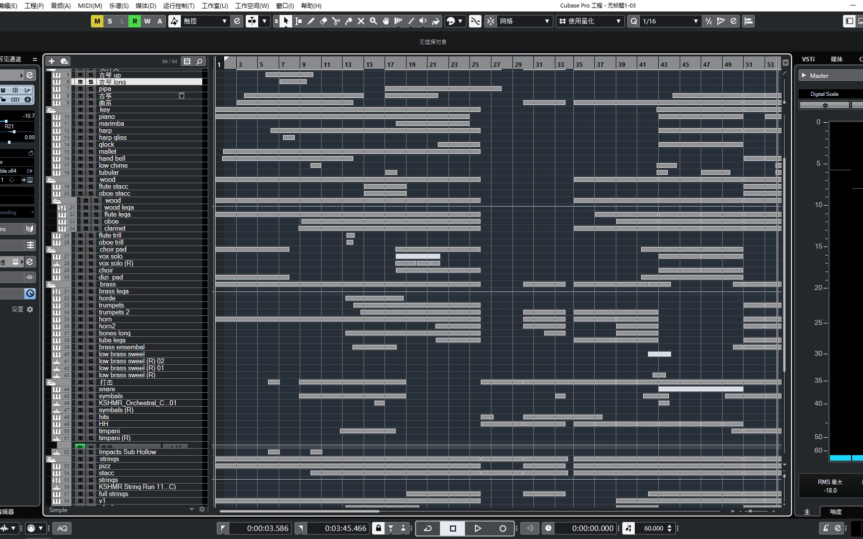Image resolution: width=863 pixels, height=539 pixels.
Task: Select the Object Selection arrow tool
Action: tap(286, 21)
